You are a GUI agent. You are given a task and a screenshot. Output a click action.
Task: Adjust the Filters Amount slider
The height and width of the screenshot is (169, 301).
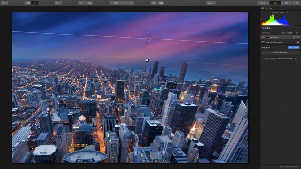click(x=284, y=59)
